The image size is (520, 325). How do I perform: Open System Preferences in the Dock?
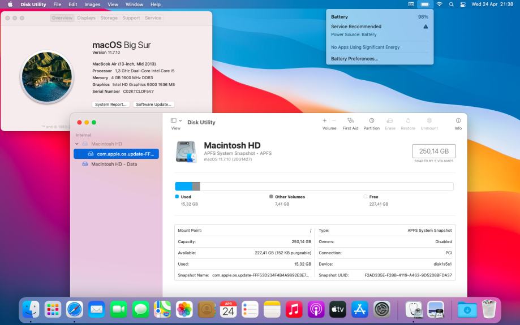click(x=382, y=309)
